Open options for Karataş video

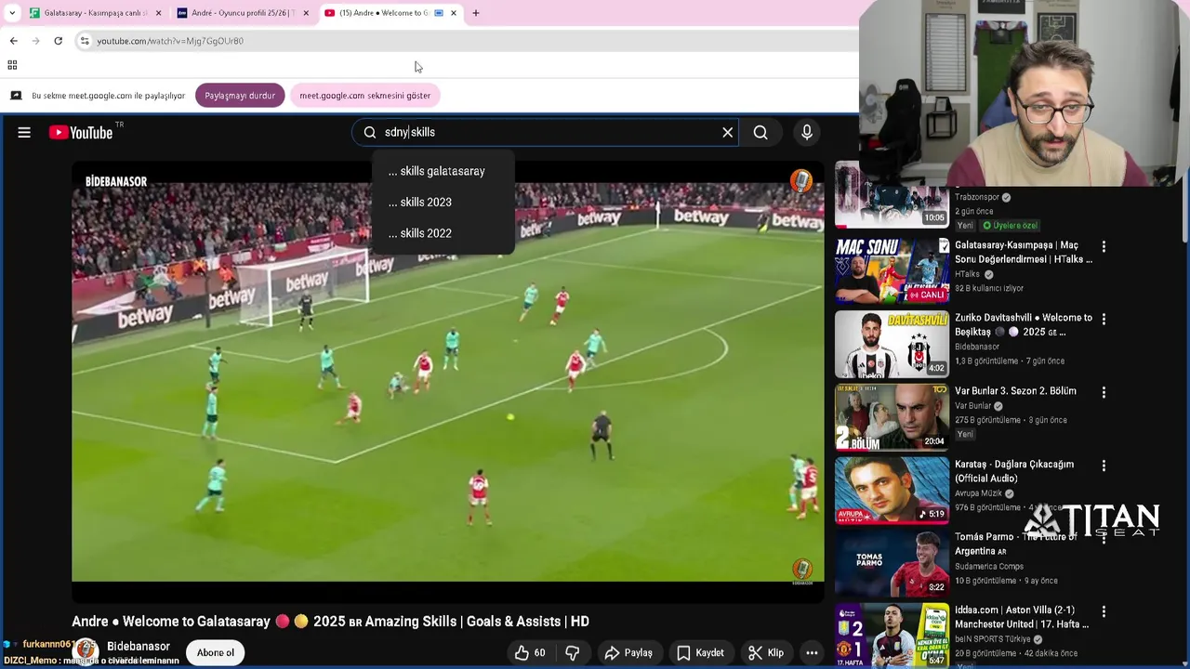[1104, 466]
